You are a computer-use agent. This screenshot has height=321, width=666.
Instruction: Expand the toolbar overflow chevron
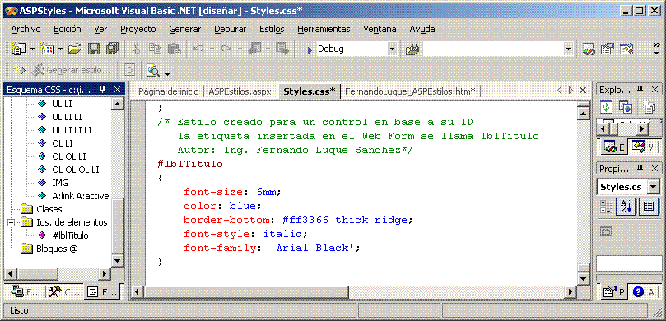click(657, 49)
